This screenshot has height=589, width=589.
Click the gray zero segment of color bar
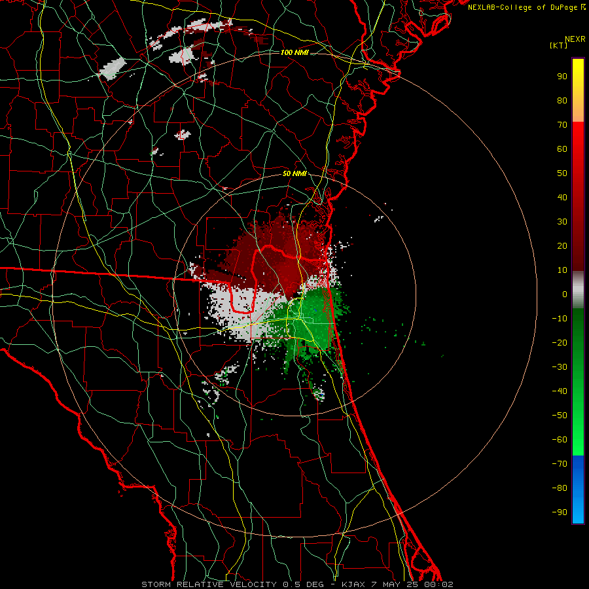point(578,290)
